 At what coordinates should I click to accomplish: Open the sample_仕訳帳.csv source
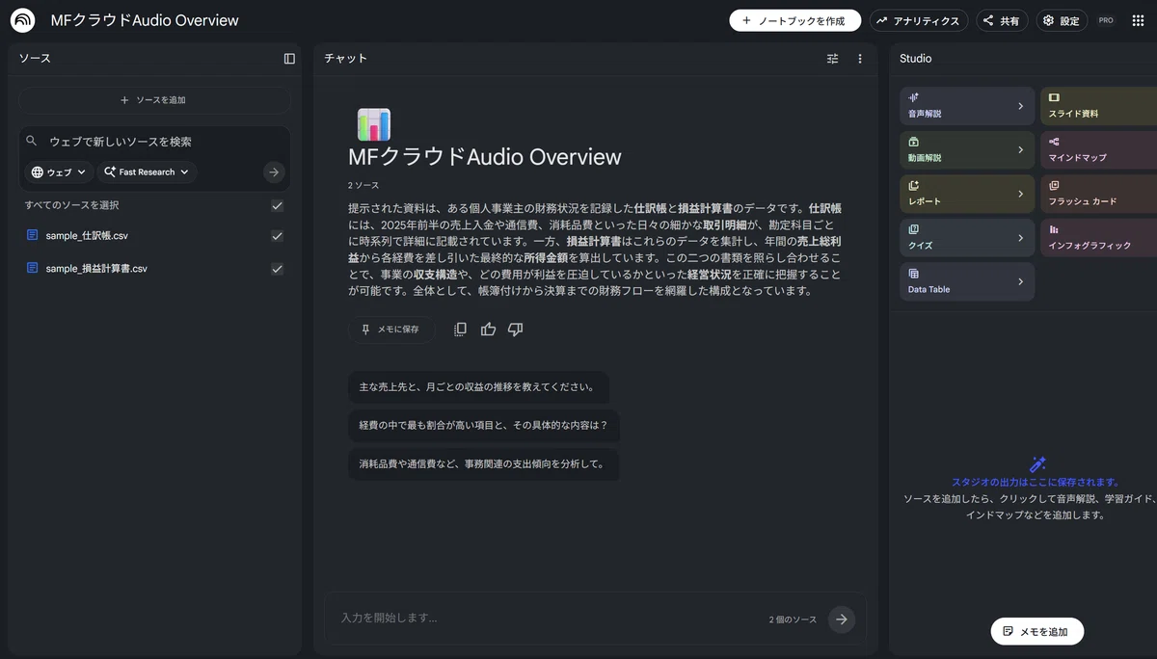pos(87,236)
